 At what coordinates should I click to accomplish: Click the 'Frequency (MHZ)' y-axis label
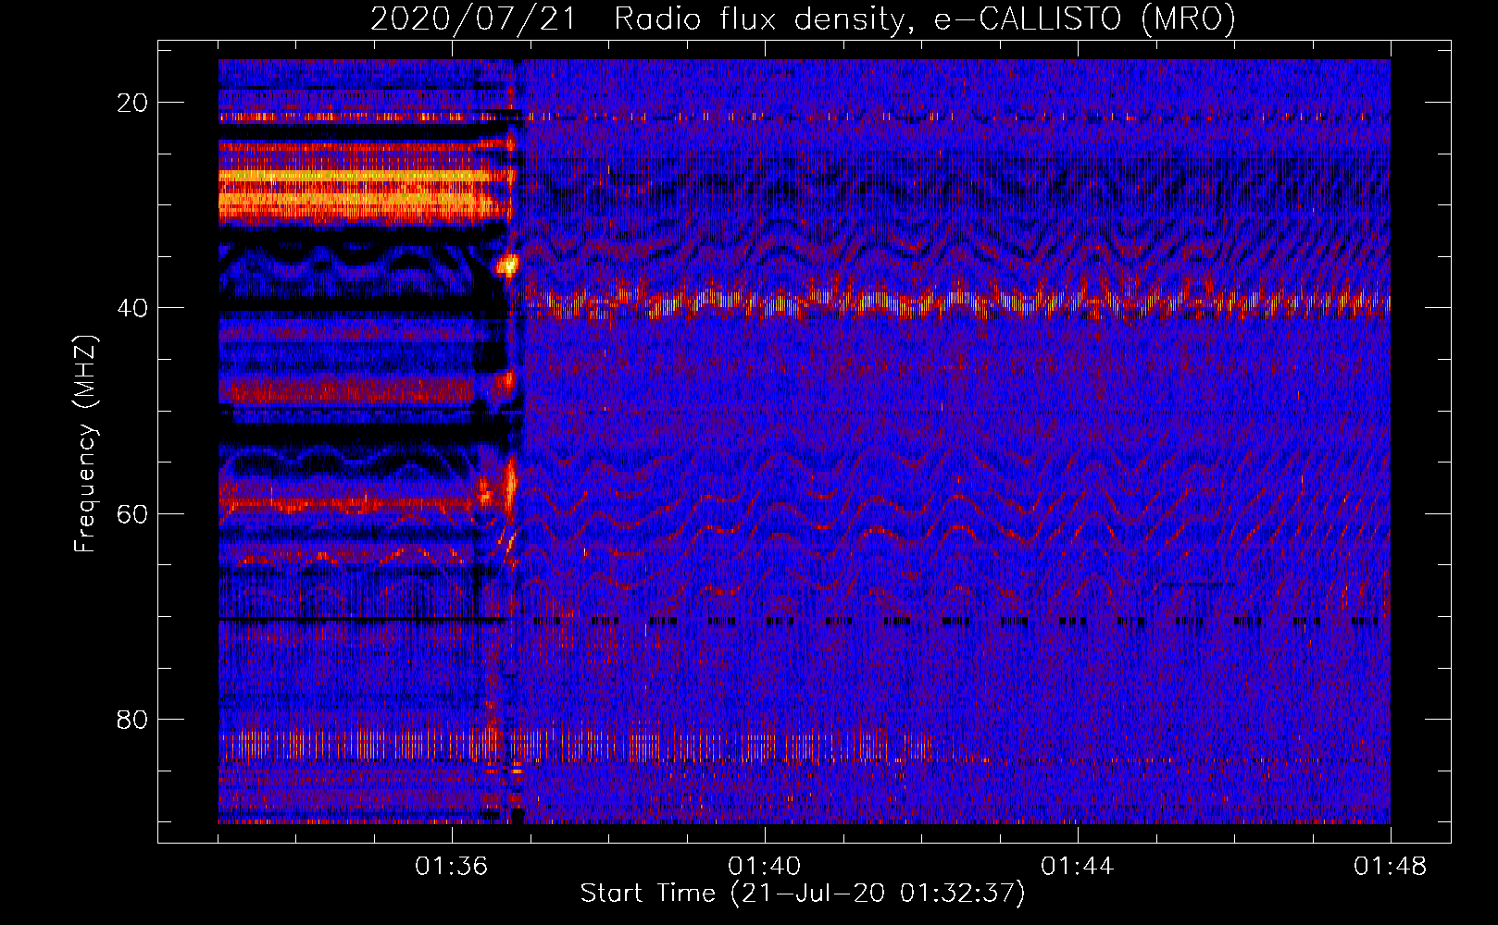85,444
